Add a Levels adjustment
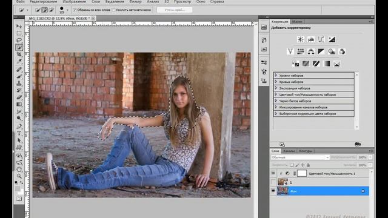The width and height of the screenshot is (388, 218). click(311, 39)
